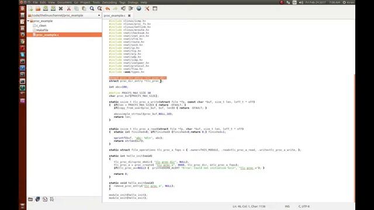Image resolution: width=374 pixels, height=210 pixels.
Task: Click the Paste clipboard icon
Action: [x=84, y=9]
